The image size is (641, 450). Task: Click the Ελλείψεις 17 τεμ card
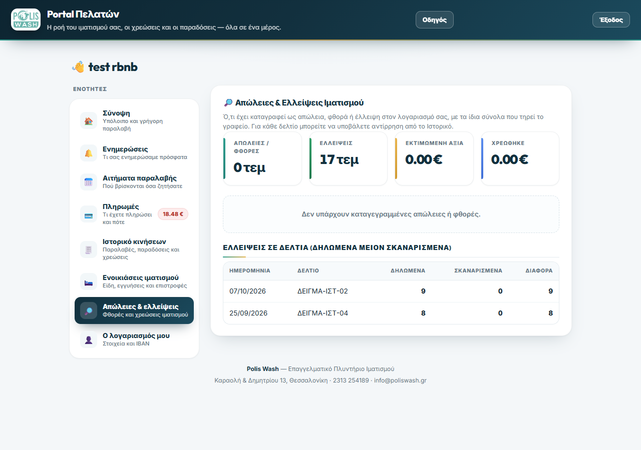pos(349,158)
